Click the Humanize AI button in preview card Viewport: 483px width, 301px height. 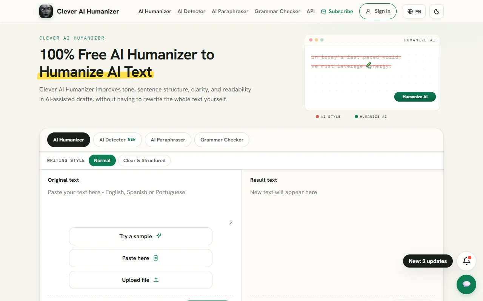[x=415, y=97]
